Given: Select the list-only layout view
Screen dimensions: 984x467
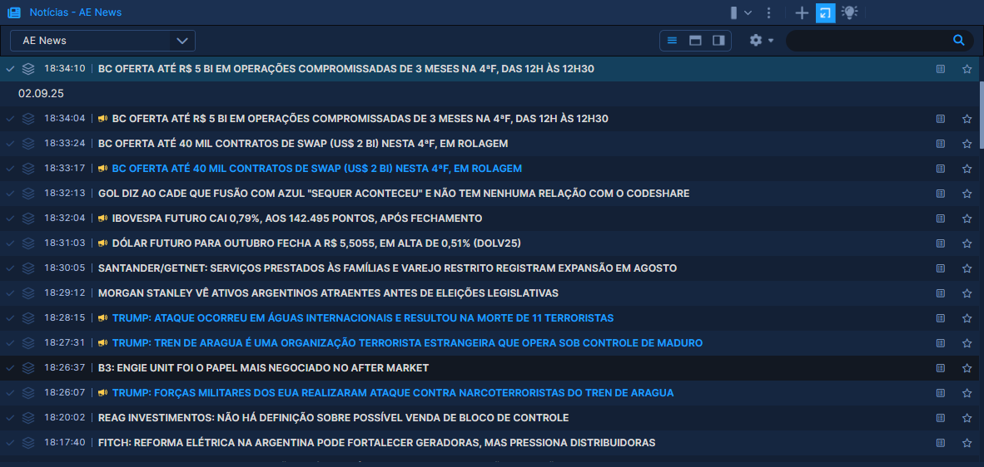Looking at the screenshot, I should (x=672, y=41).
